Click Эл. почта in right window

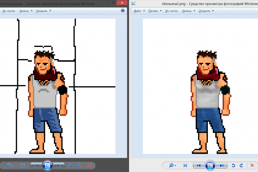tap(171, 11)
